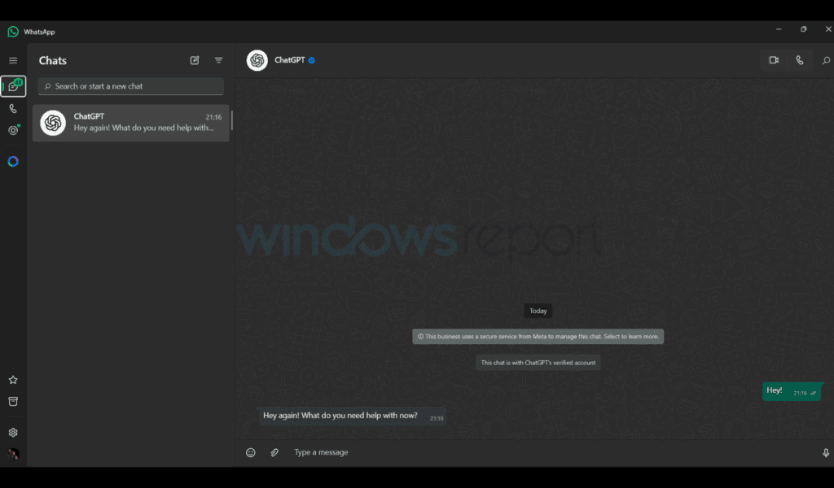Start a new chat with compose icon
The image size is (834, 488).
point(195,60)
